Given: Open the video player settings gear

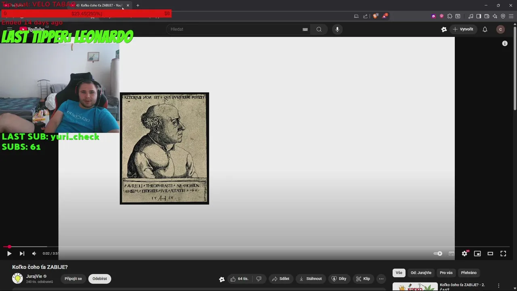Looking at the screenshot, I should coord(464,253).
